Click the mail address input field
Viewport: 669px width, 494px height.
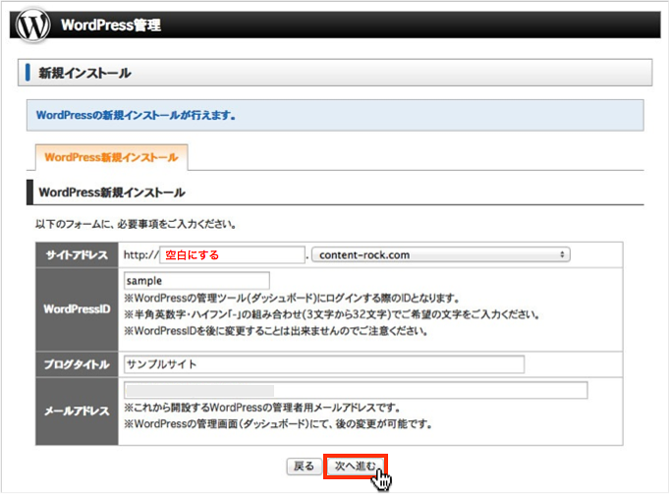point(356,390)
